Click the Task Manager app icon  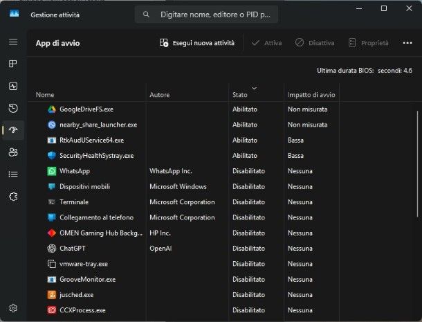click(14, 13)
